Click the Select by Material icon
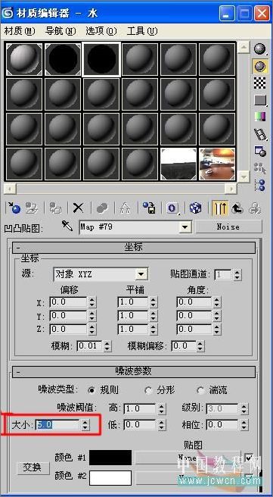Image resolution: width=273 pixels, height=497 pixels. (259, 168)
